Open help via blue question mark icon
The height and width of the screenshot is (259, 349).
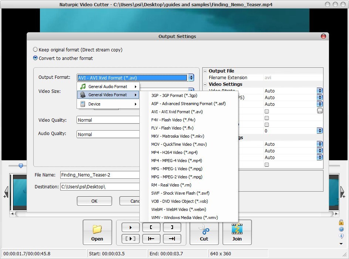[x=341, y=229]
